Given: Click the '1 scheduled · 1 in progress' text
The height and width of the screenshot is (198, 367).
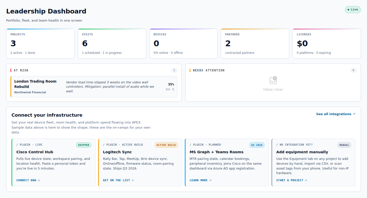Looking at the screenshot, I should coord(102,53).
